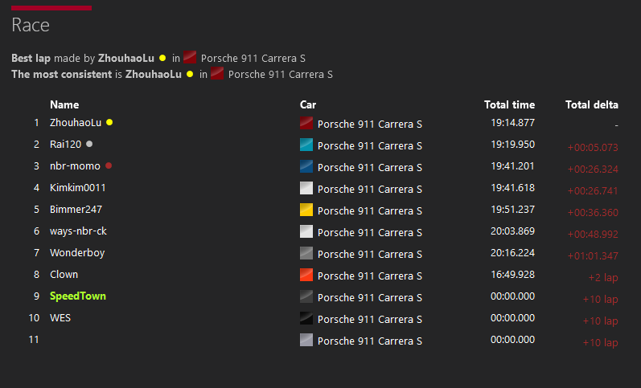Open the Race section heading

pos(31,25)
